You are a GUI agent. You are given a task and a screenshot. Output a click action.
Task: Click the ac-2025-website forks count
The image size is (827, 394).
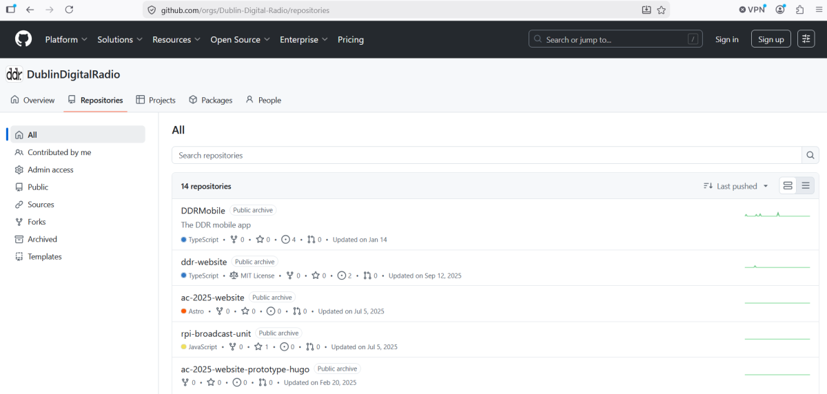pos(223,311)
